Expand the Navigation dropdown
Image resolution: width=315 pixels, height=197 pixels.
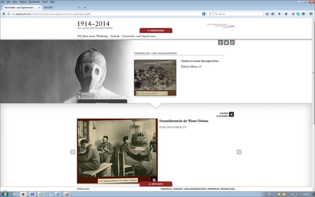tap(156, 30)
